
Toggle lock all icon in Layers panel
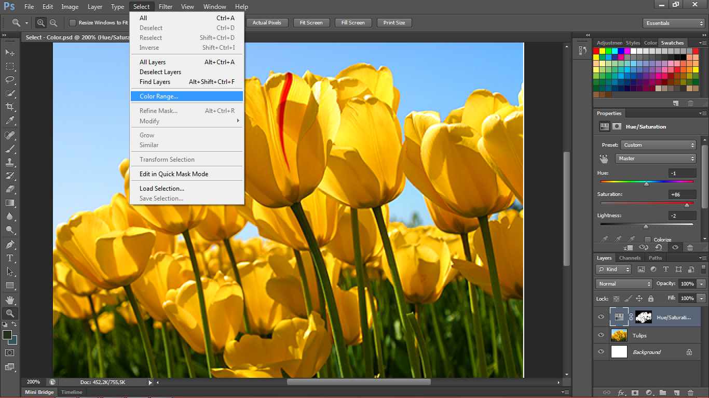[650, 298]
